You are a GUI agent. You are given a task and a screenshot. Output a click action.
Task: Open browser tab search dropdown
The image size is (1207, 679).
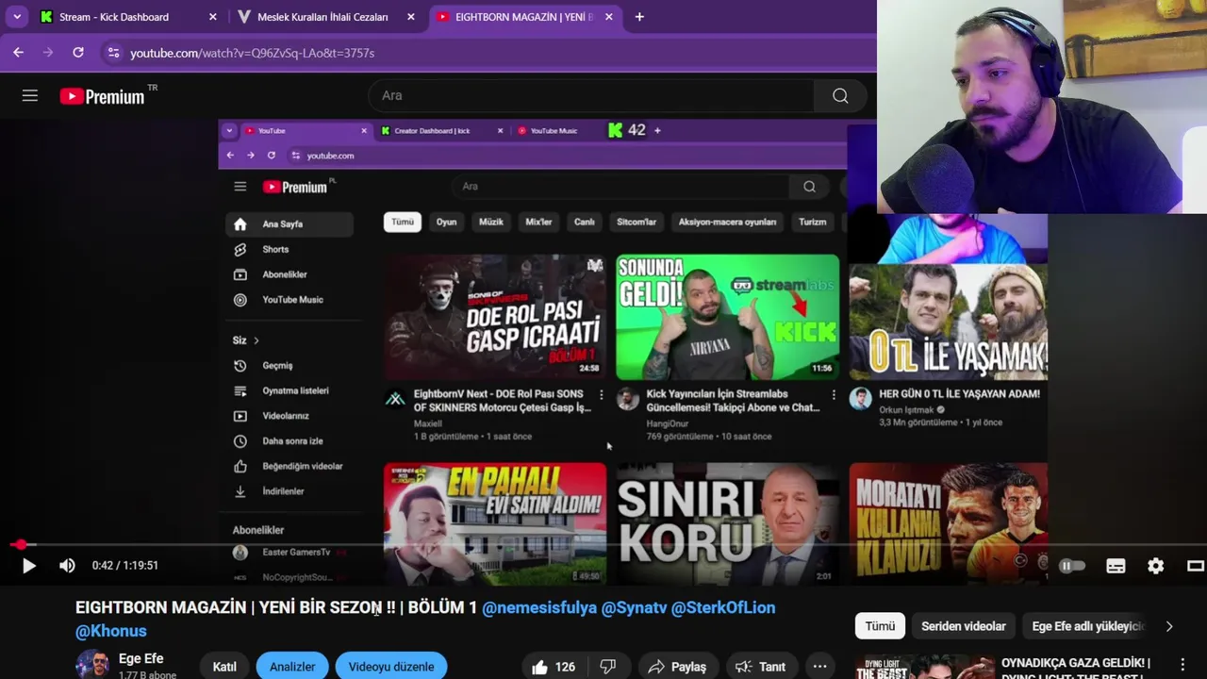click(17, 17)
